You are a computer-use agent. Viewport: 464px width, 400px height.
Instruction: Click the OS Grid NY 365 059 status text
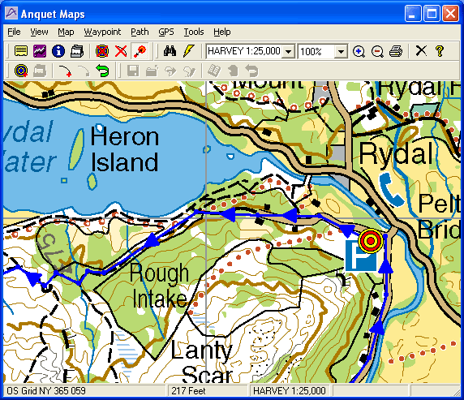click(46, 391)
